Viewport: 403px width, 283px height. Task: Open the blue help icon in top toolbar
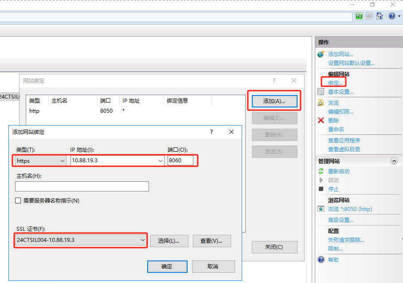pyautogui.click(x=391, y=16)
